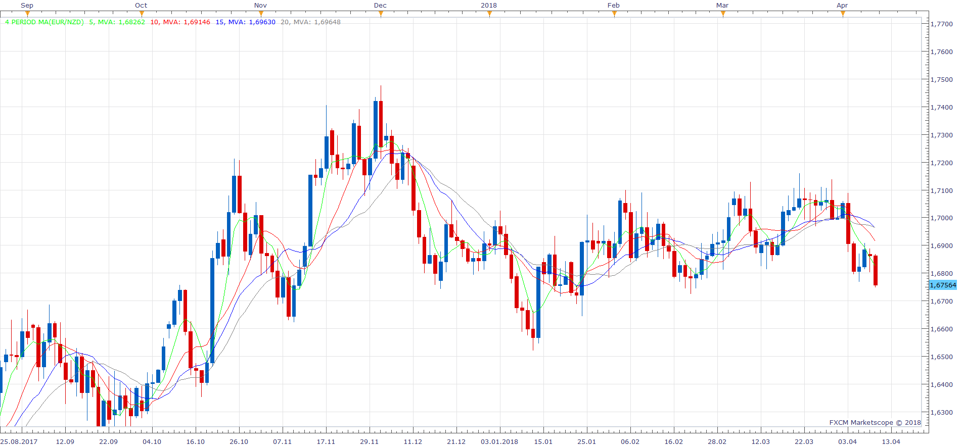
Task: Click the 1,6900 price axis label
Action: (x=941, y=245)
